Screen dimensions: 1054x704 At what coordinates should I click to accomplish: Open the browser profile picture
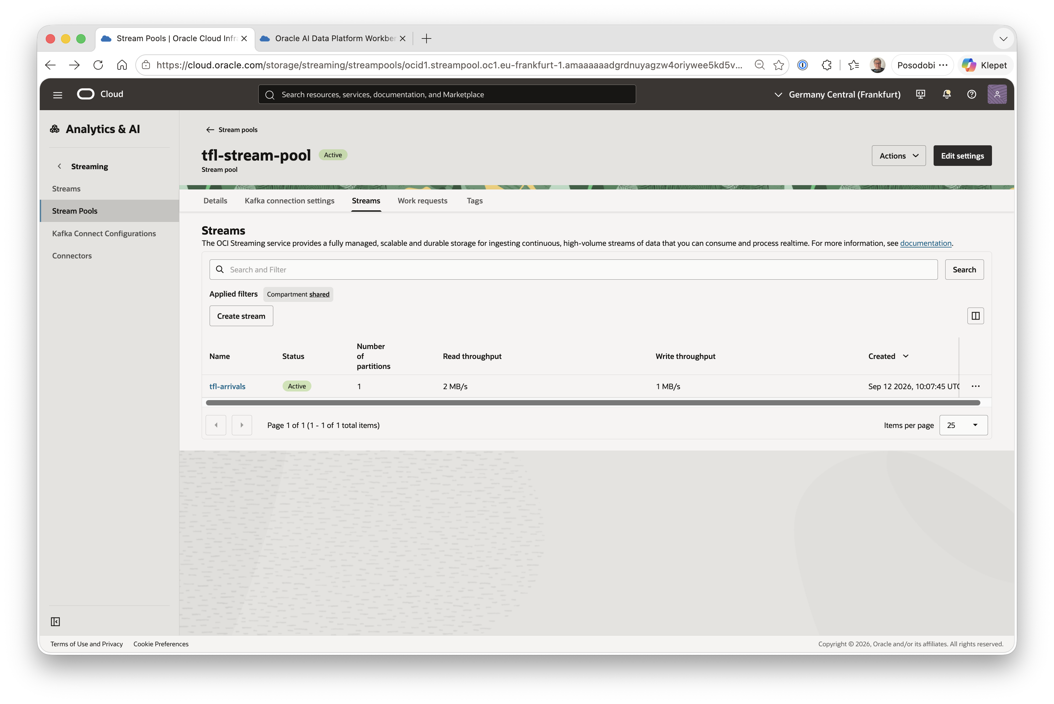coord(877,65)
